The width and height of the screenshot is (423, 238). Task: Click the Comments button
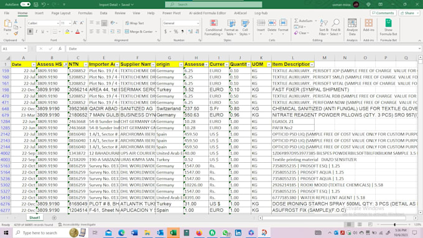coord(383,13)
